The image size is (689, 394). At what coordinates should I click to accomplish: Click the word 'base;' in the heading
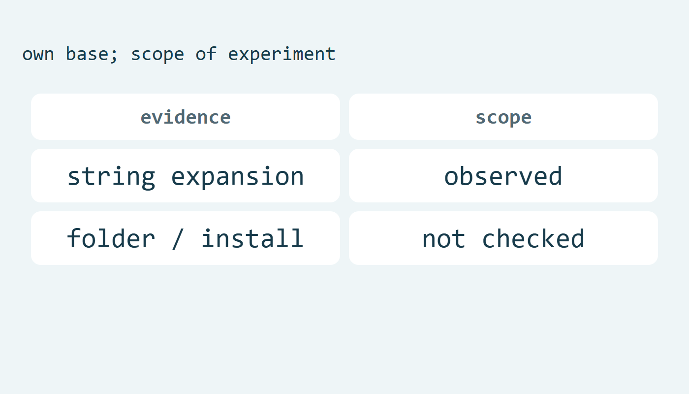(93, 54)
